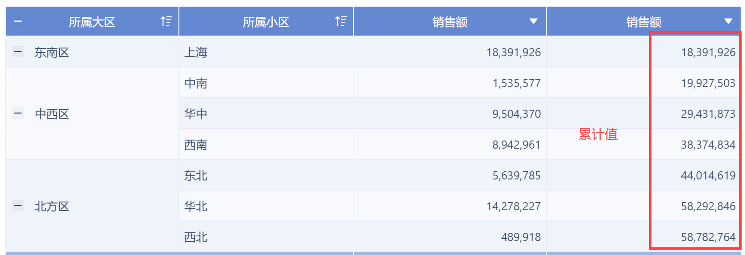Sort the 所属大区 column
The height and width of the screenshot is (255, 745).
click(x=166, y=21)
